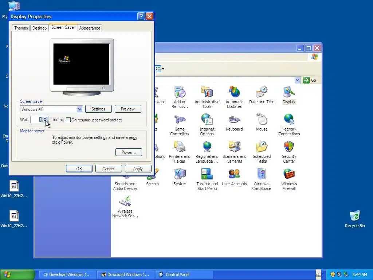This screenshot has width=373, height=280.
Task: Cancel the Display Properties dialog
Action: click(x=109, y=168)
